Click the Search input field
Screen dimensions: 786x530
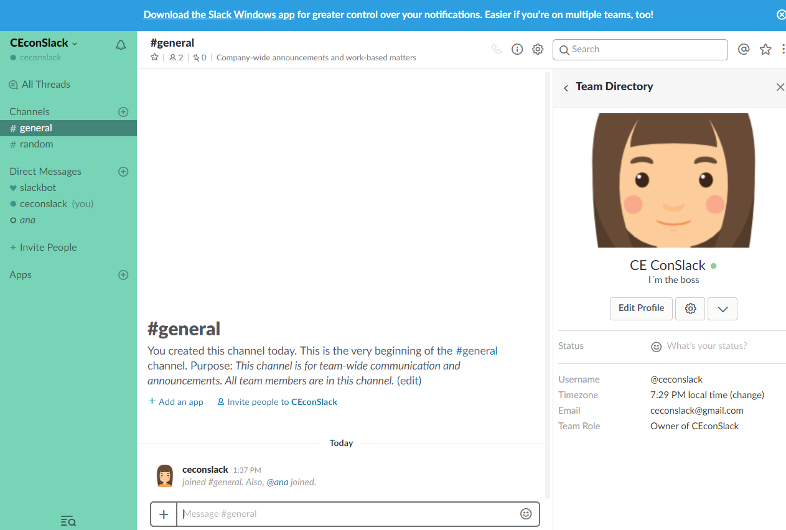pyautogui.click(x=640, y=50)
